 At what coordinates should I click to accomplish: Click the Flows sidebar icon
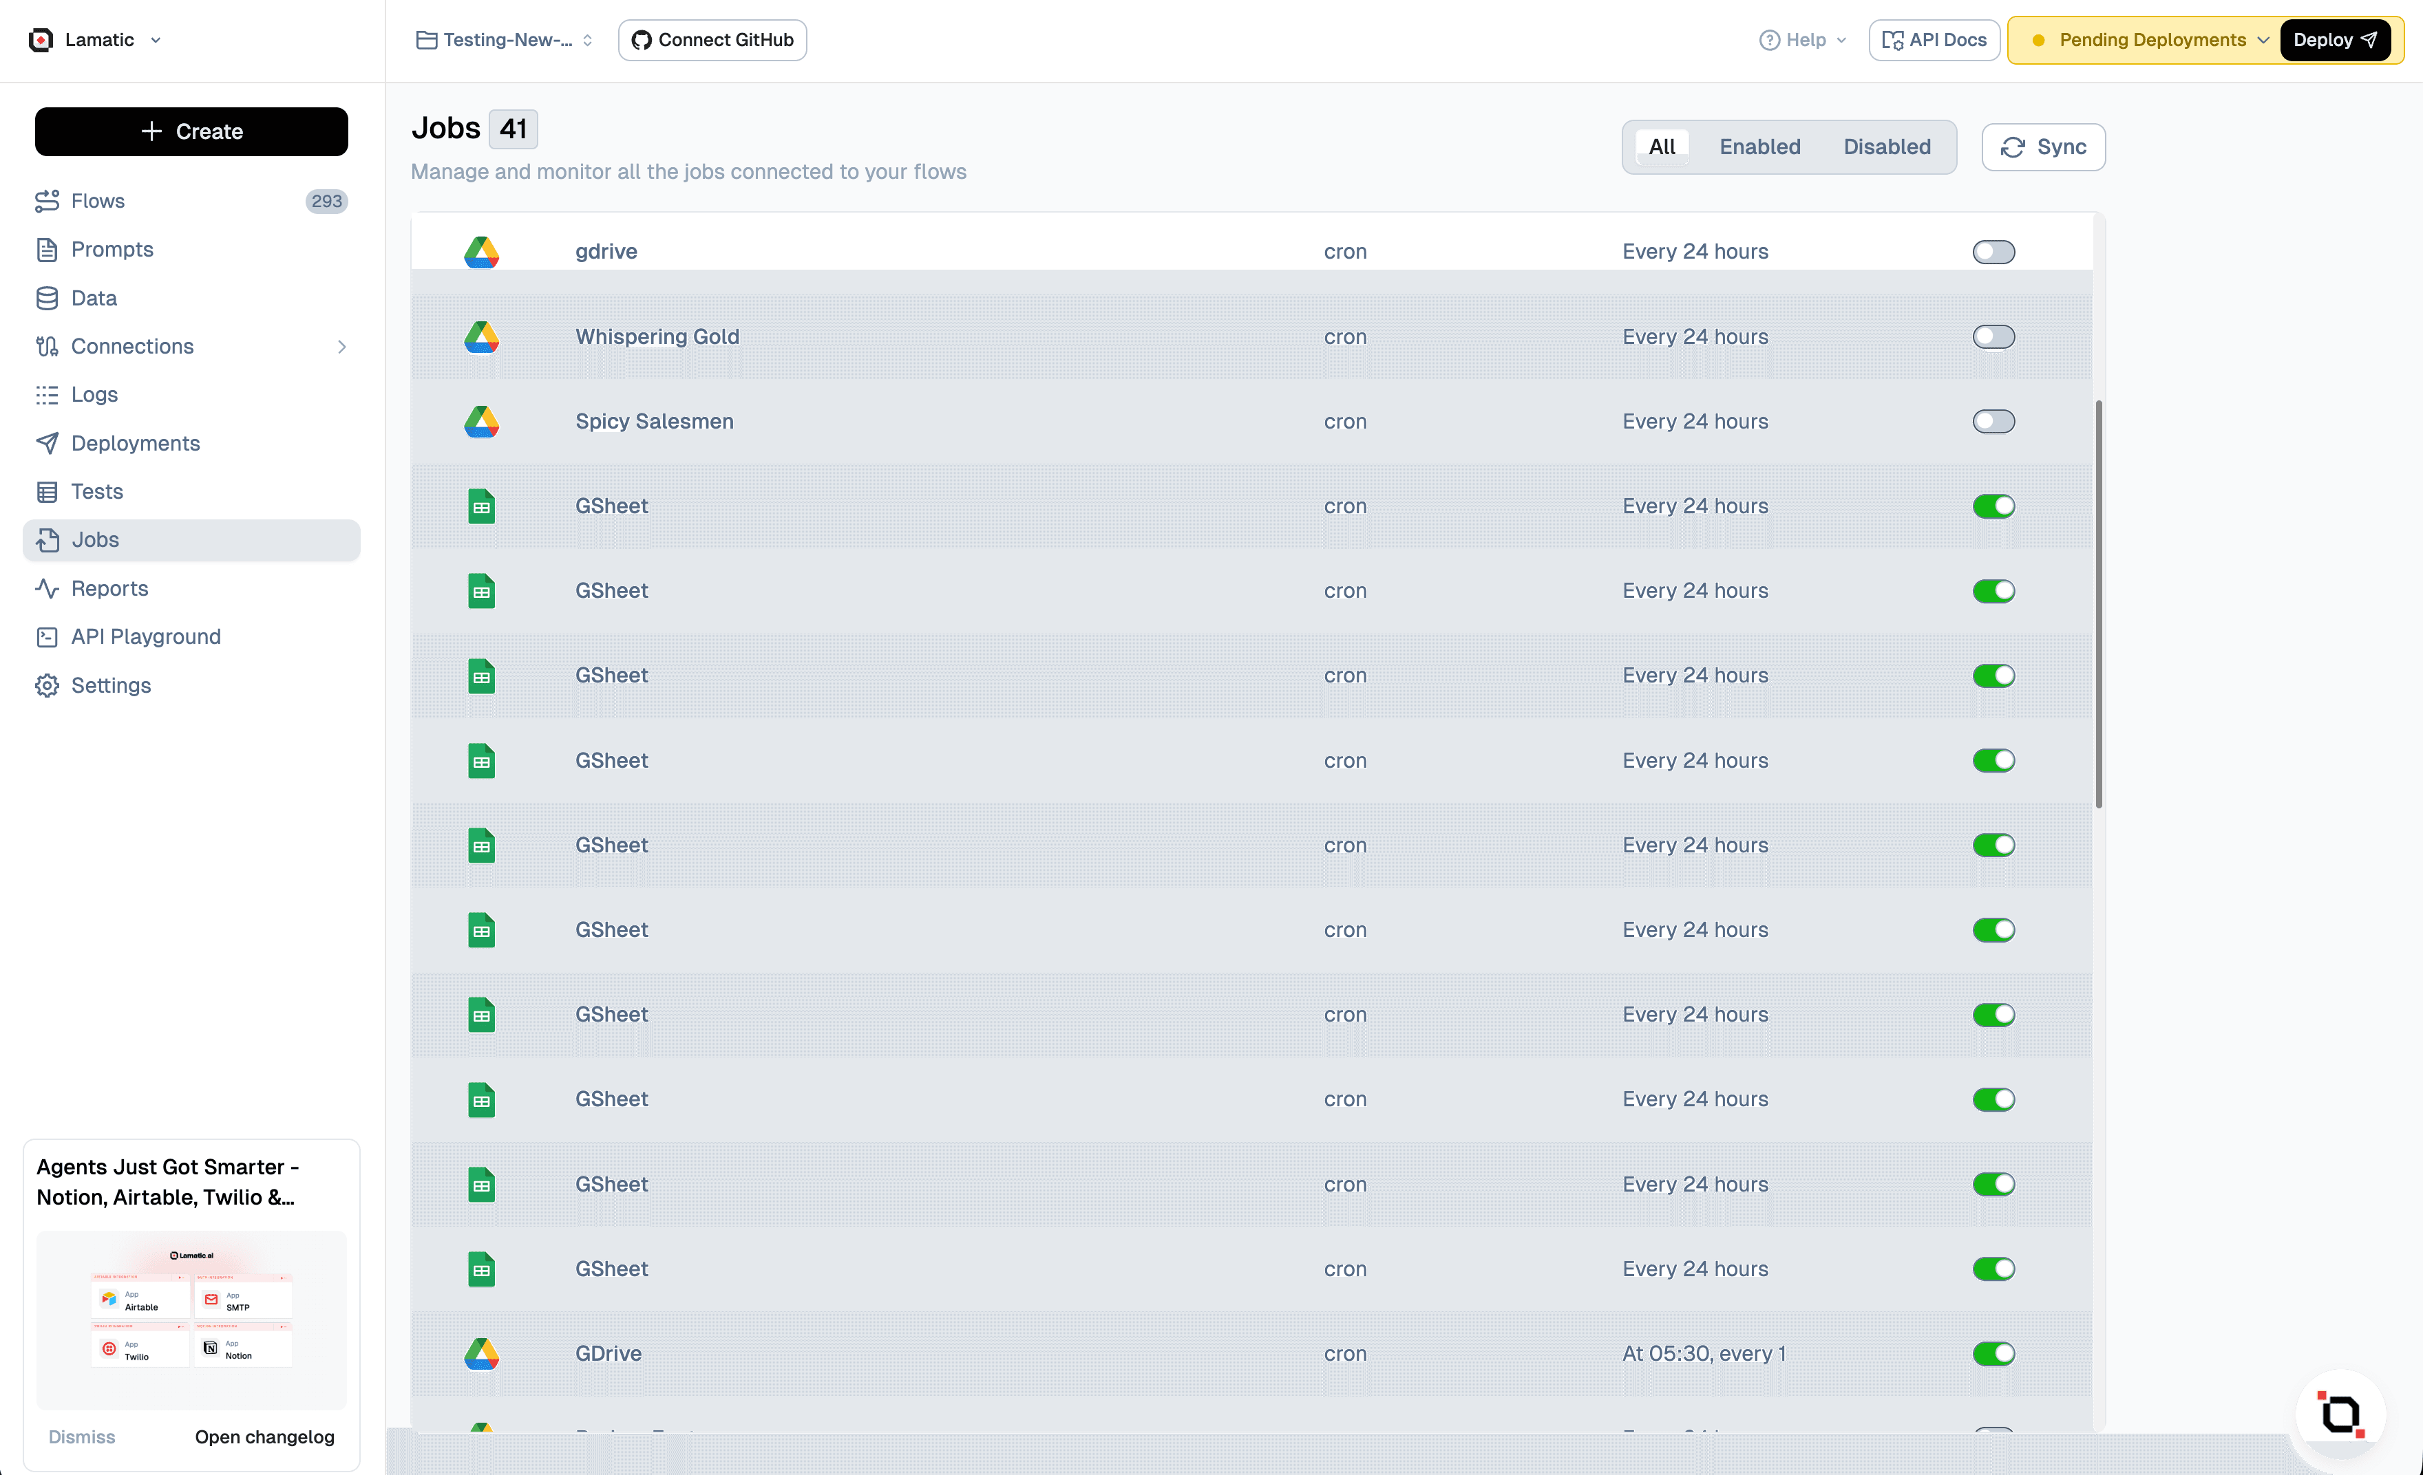47,200
